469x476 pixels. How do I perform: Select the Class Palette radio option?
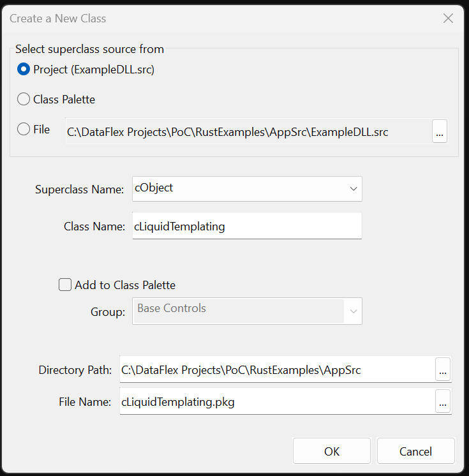point(24,99)
